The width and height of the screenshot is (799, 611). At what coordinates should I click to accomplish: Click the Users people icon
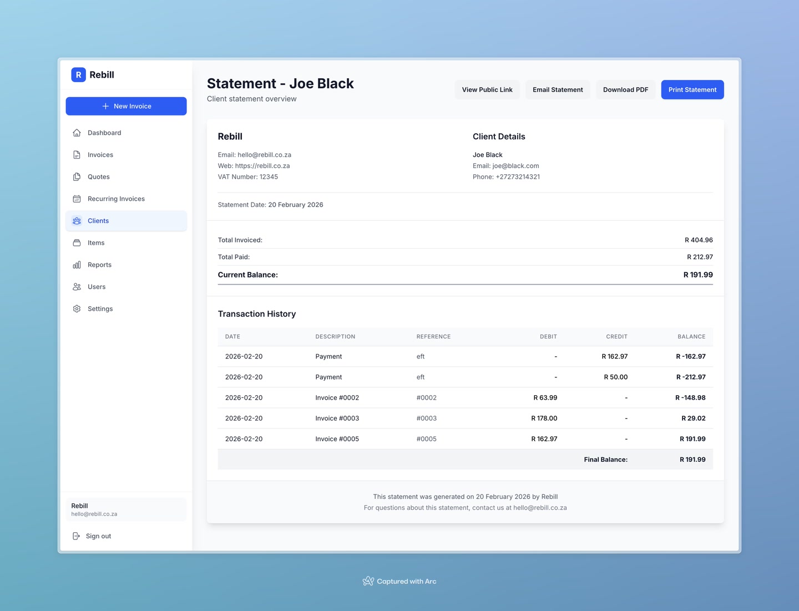[77, 287]
